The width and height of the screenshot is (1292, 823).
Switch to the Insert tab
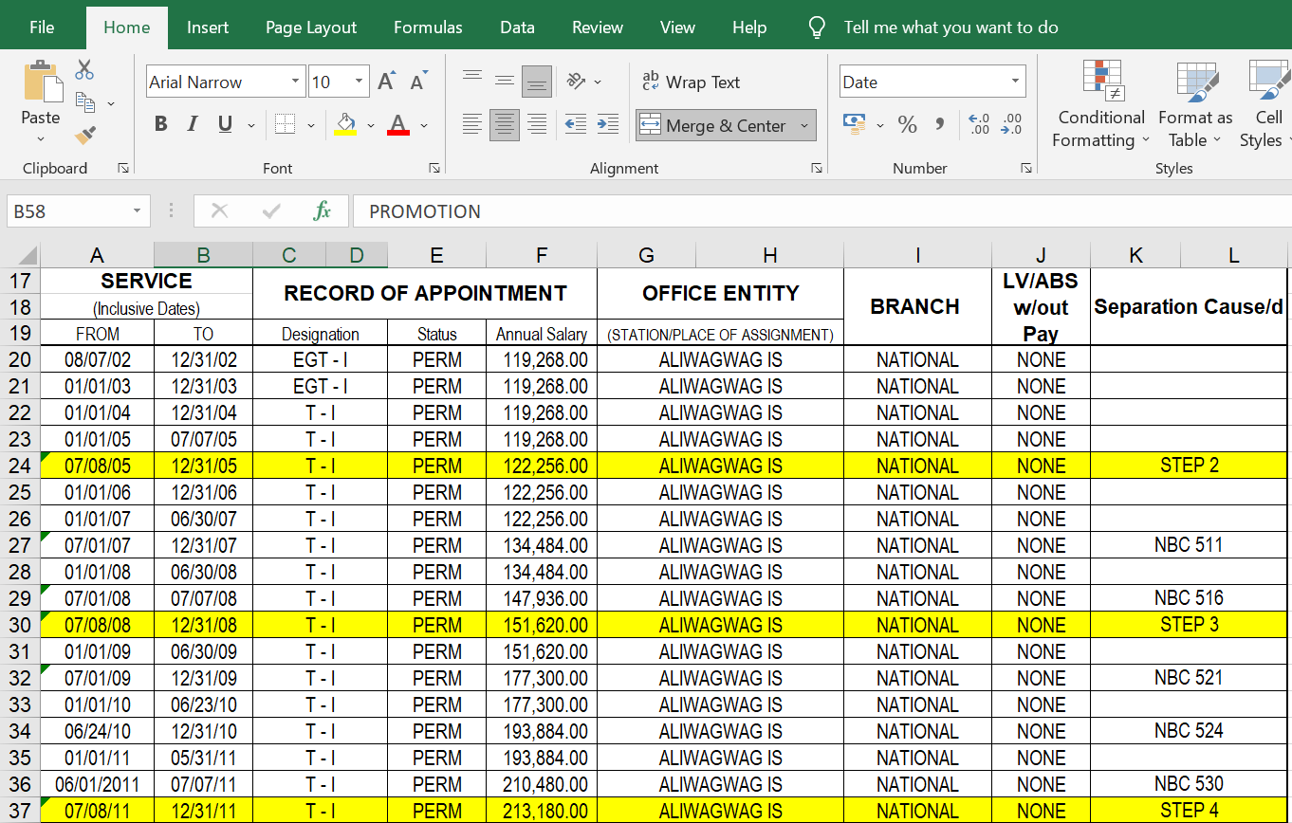207,27
